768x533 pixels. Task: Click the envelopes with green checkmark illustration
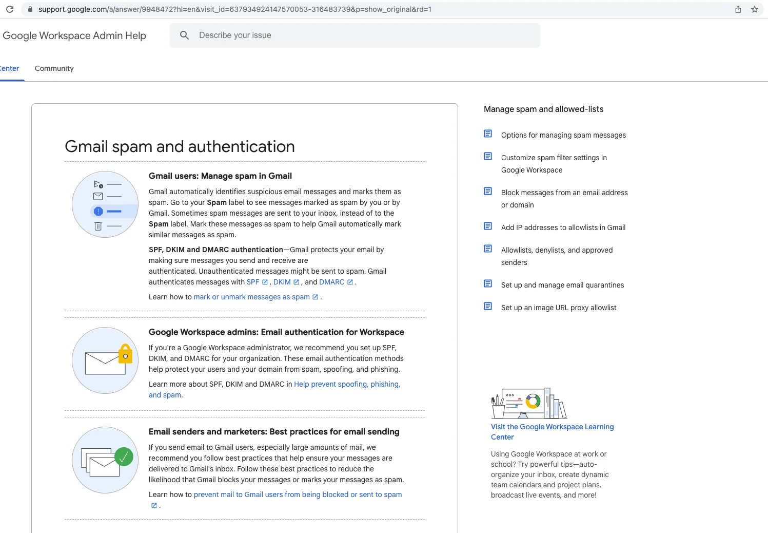point(105,460)
